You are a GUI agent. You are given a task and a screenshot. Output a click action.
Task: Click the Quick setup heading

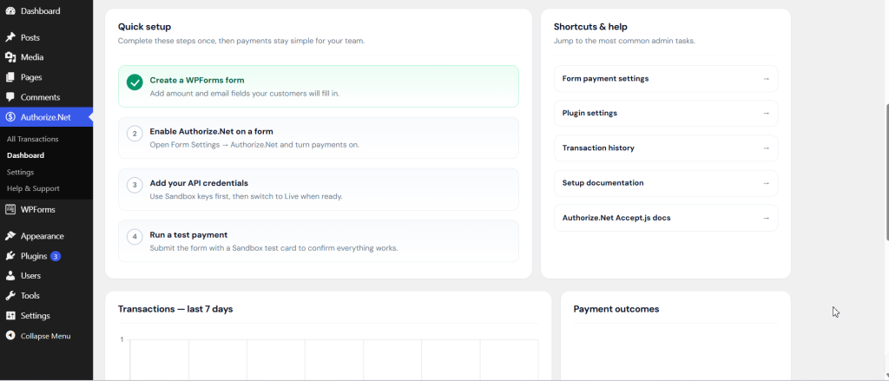pos(145,27)
